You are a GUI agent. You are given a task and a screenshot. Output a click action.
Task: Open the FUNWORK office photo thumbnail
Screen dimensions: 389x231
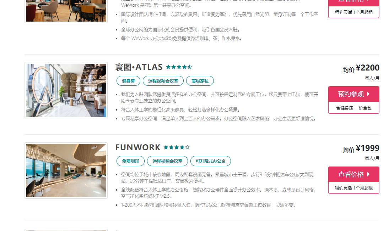(x=66, y=170)
